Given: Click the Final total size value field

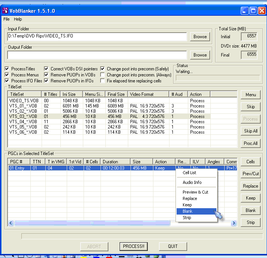Looking at the screenshot, I should [249, 55].
